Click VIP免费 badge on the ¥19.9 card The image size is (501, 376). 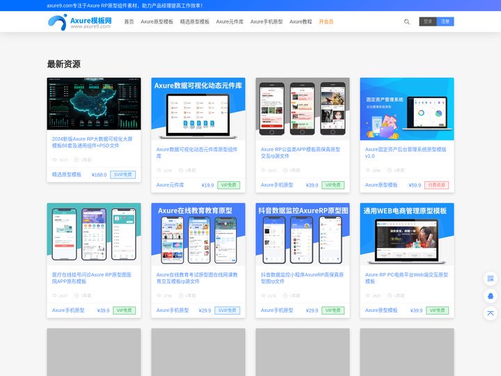pyautogui.click(x=228, y=185)
